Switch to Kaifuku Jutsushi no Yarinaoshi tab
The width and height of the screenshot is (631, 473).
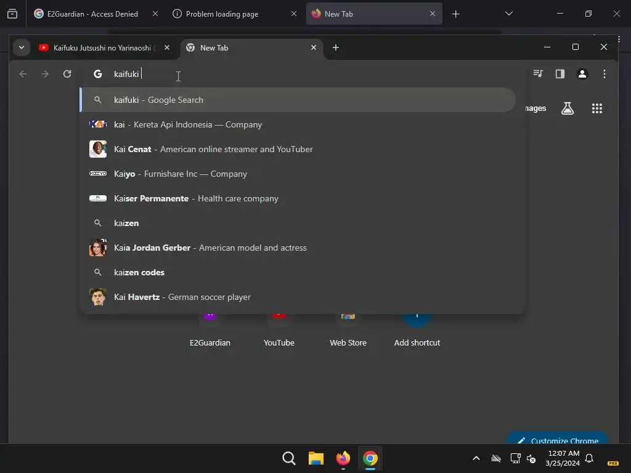[105, 48]
